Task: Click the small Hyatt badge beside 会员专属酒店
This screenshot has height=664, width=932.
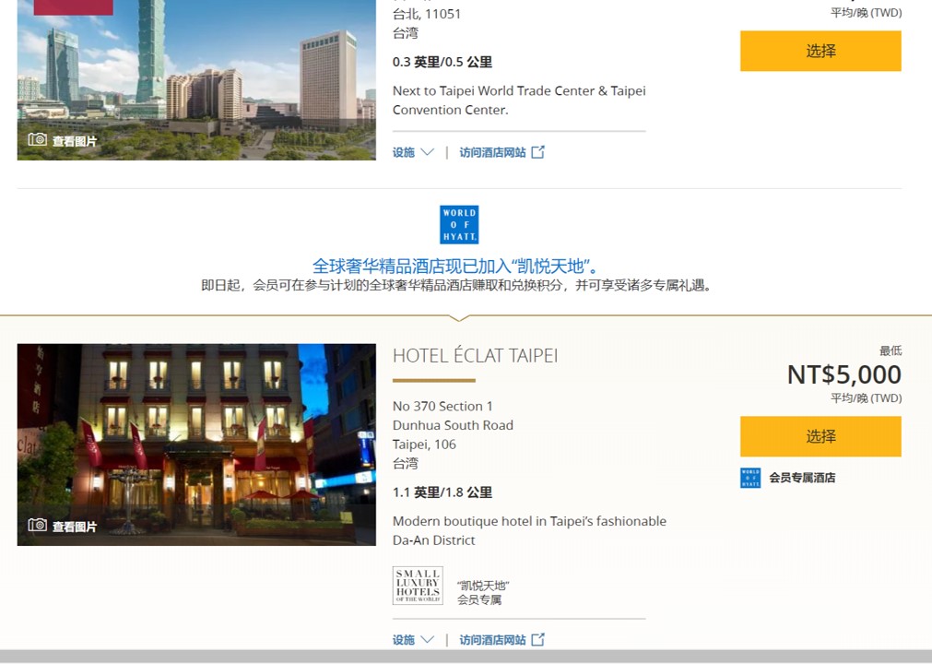Action: point(750,478)
